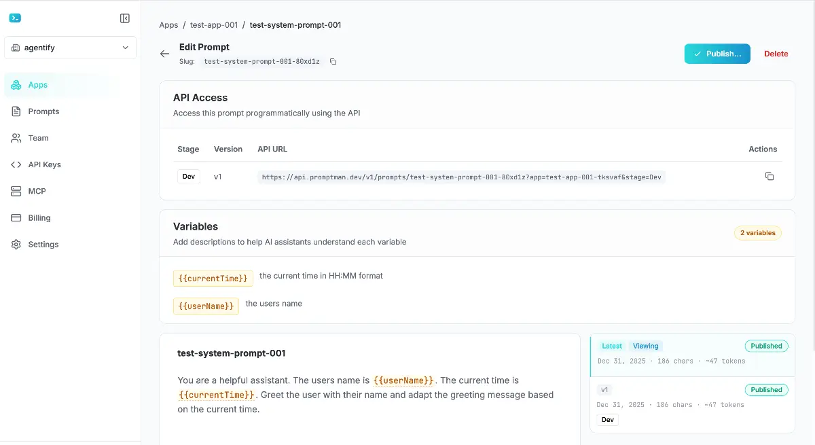Select the {{currentTime}} variable chip
Screen dimensions: 815x445
pyautogui.click(x=213, y=278)
